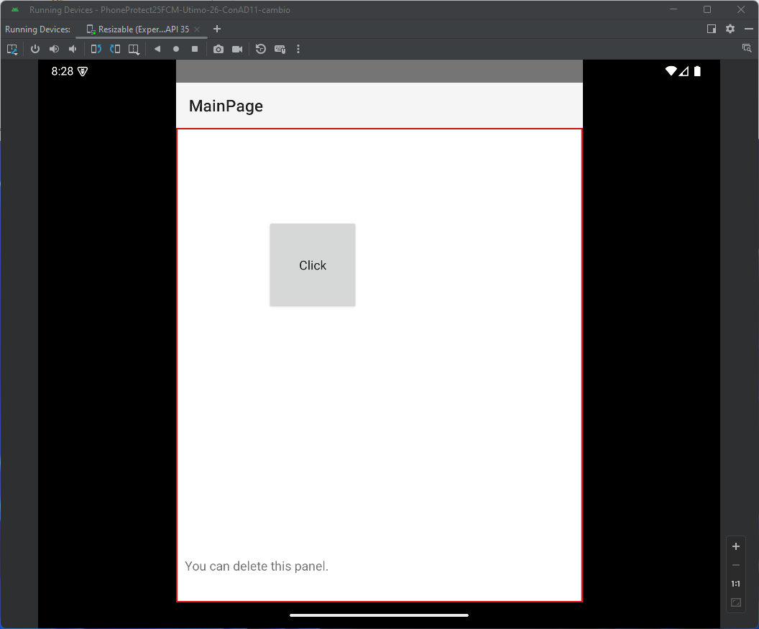Click the Wi-Fi status icon
This screenshot has height=629, width=759.
pos(671,71)
